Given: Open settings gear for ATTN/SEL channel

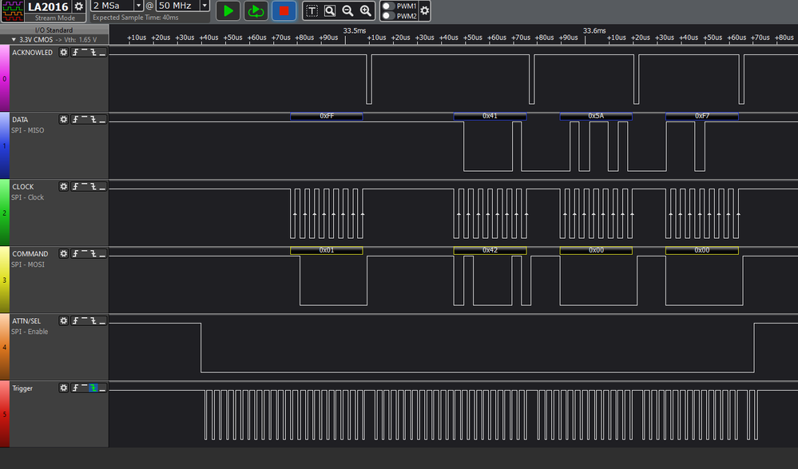Looking at the screenshot, I should coord(63,321).
